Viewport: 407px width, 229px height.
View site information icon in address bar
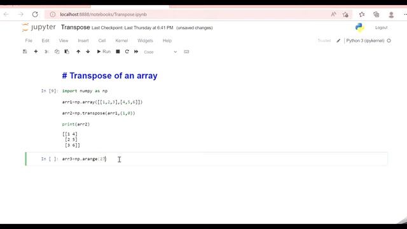tap(53, 14)
